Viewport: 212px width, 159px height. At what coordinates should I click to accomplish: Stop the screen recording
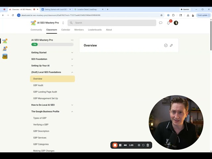pos(115,145)
